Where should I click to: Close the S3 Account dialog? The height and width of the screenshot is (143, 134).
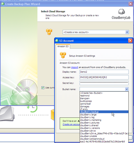[130, 41]
